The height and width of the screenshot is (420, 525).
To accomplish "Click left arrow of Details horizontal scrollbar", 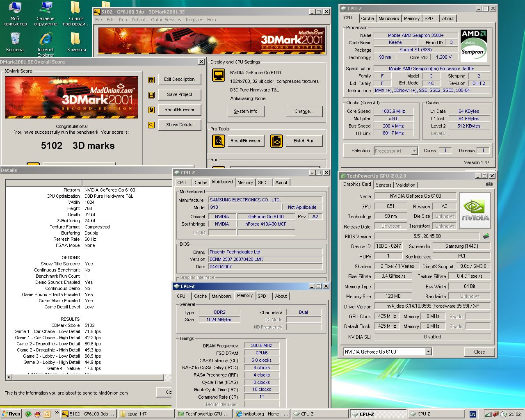I will coord(9,377).
